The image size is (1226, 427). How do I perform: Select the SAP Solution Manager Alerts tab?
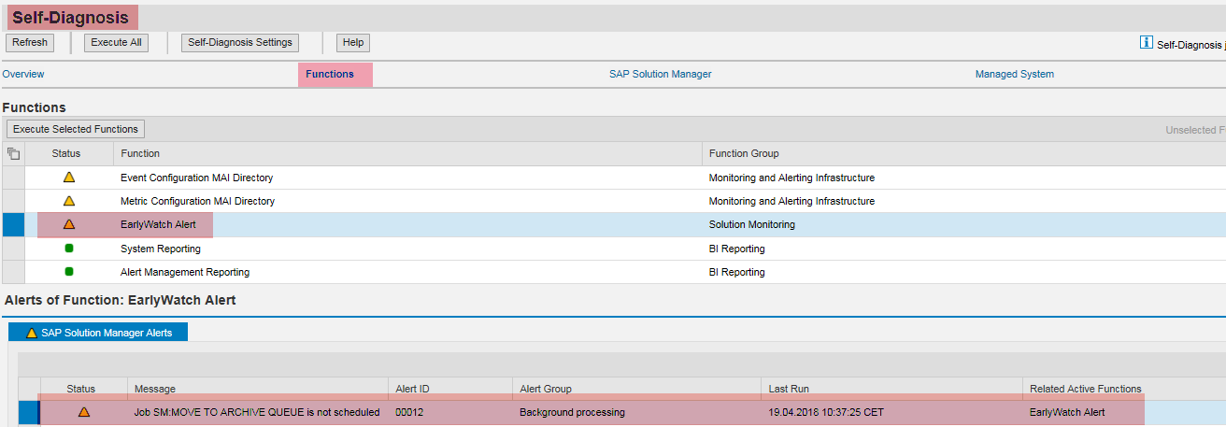click(98, 333)
